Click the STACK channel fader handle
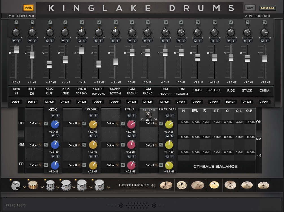284x212 pixels. coord(248,59)
